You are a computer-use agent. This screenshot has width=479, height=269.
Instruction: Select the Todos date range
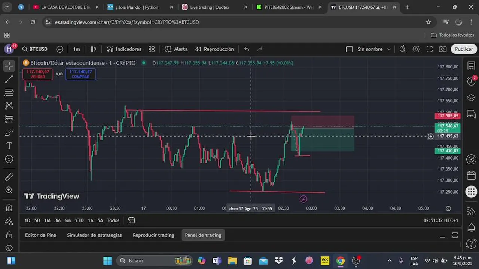(113, 220)
